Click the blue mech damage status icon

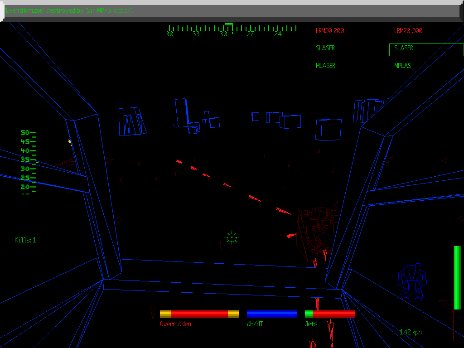pos(412,282)
